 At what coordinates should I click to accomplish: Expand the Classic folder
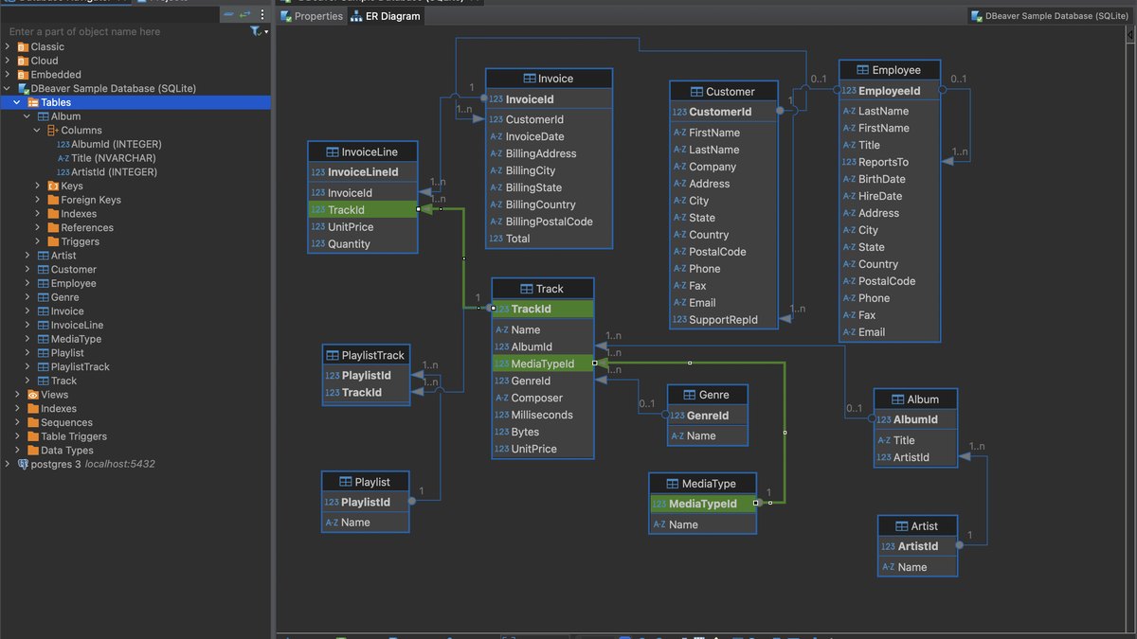point(8,46)
